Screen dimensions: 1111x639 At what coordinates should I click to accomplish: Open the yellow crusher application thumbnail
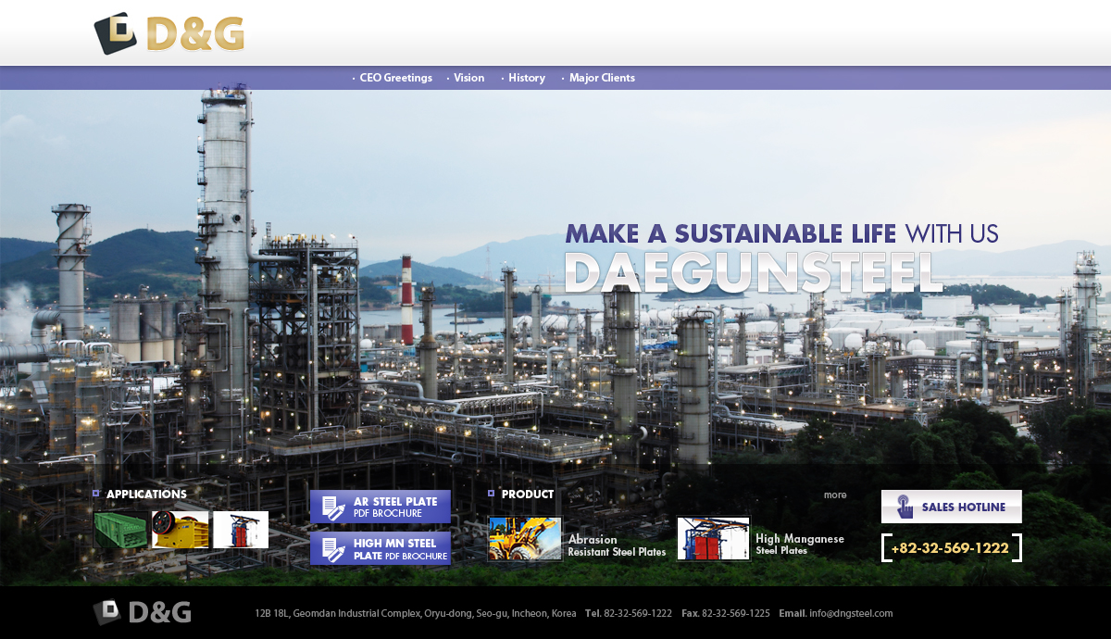click(181, 530)
